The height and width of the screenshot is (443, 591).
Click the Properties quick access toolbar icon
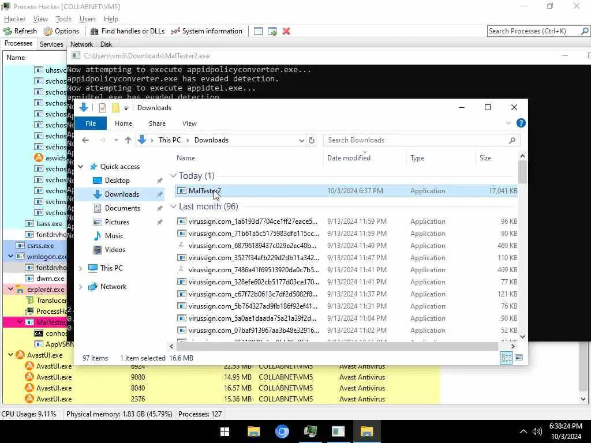pos(103,108)
